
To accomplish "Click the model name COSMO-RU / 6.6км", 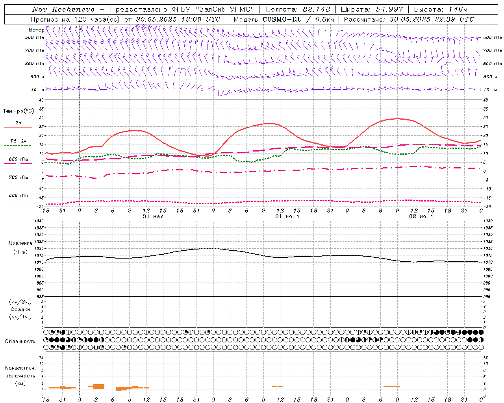I will (x=298, y=19).
